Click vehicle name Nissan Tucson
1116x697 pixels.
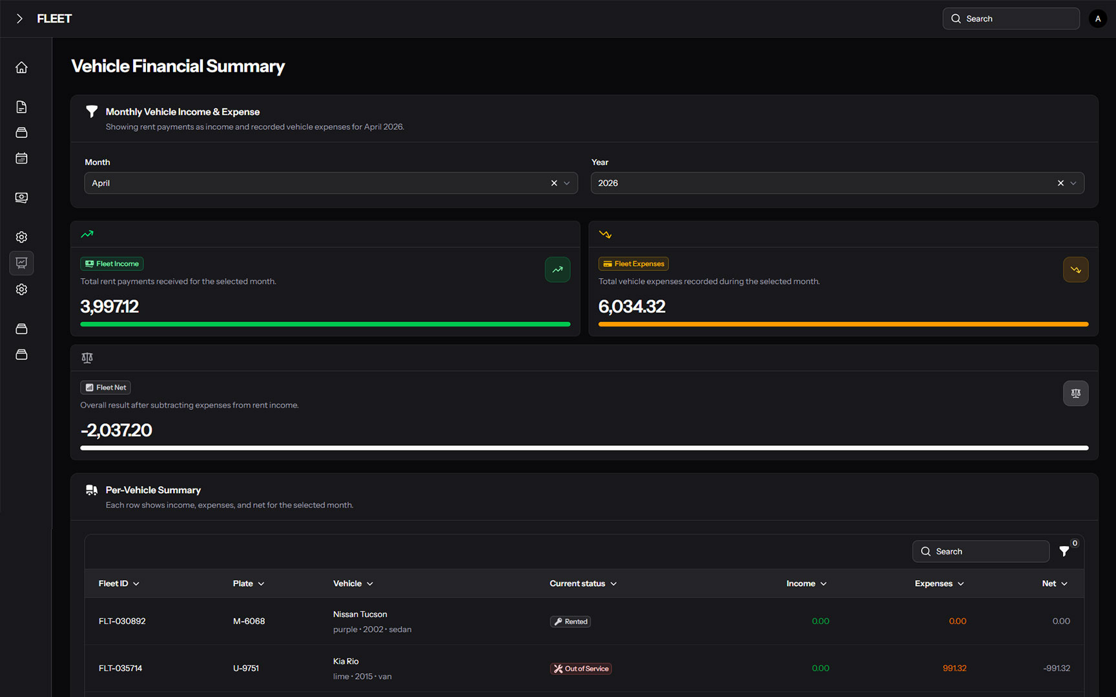click(360, 614)
